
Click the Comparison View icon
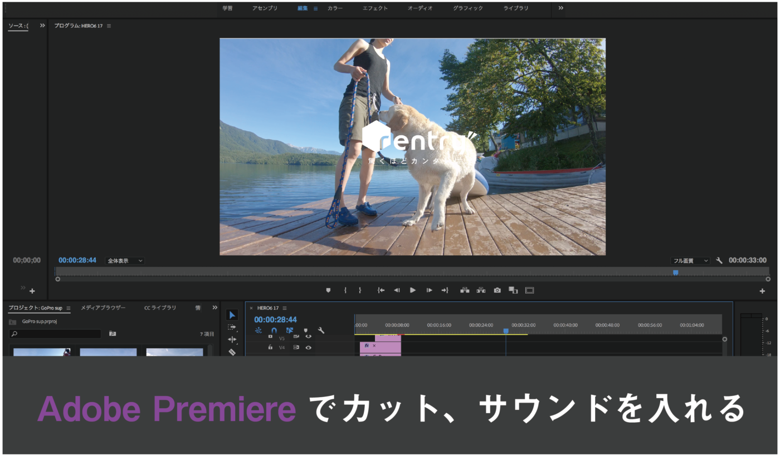513,290
